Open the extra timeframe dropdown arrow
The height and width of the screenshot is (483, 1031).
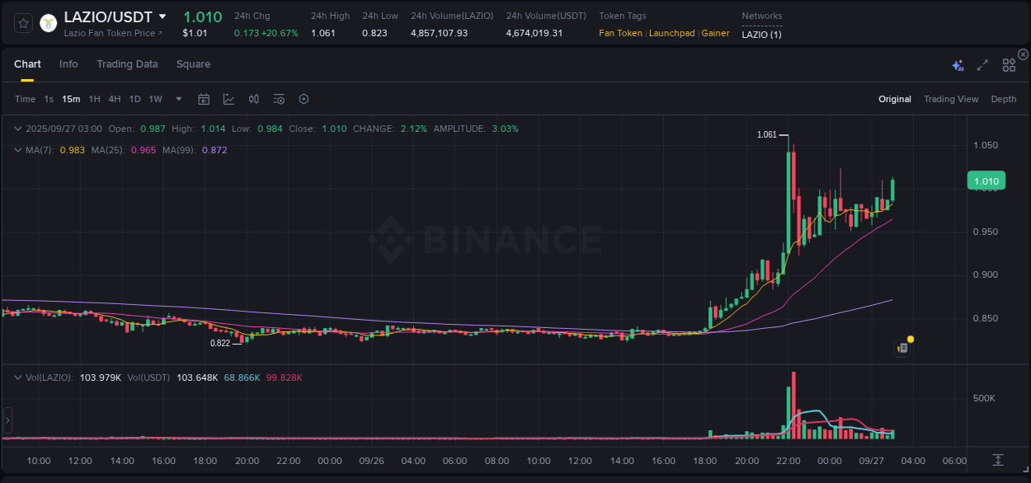pyautogui.click(x=177, y=98)
